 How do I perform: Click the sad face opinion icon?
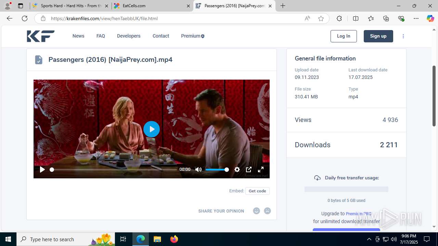pyautogui.click(x=268, y=211)
